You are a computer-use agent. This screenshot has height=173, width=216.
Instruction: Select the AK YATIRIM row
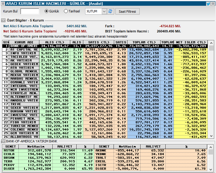click(105, 61)
